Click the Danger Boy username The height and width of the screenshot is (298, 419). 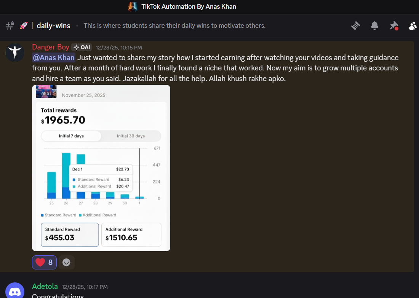[x=51, y=47]
